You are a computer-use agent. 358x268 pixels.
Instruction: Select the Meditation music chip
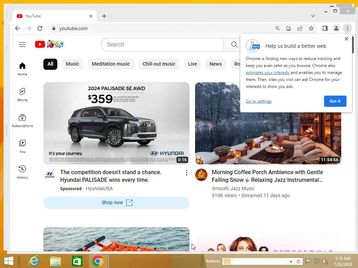pos(111,64)
